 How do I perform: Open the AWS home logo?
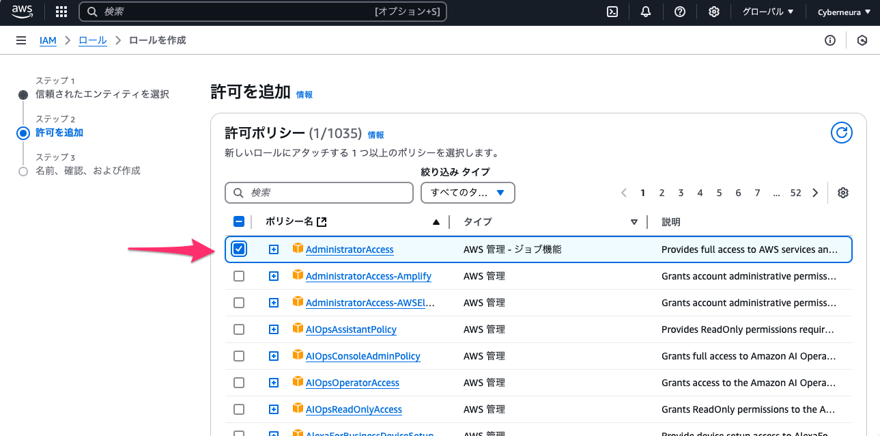22,11
